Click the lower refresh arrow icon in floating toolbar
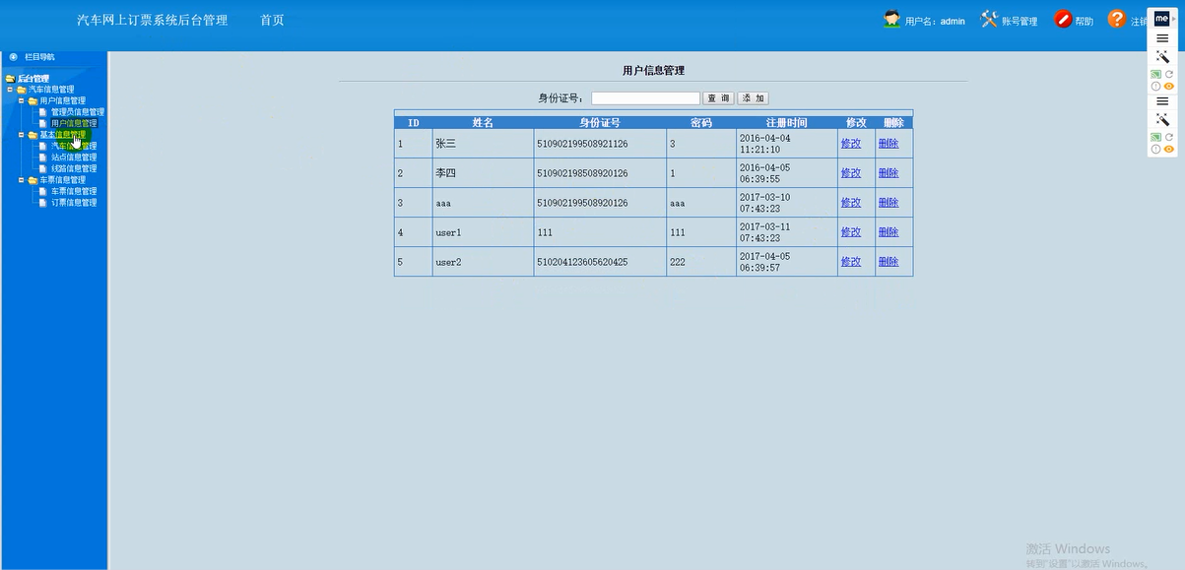 click(x=1169, y=137)
